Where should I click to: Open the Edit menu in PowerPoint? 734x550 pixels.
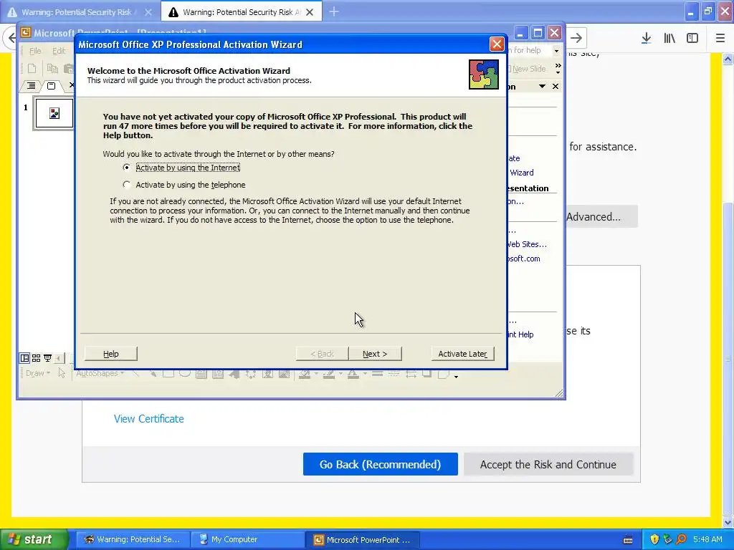(59, 51)
